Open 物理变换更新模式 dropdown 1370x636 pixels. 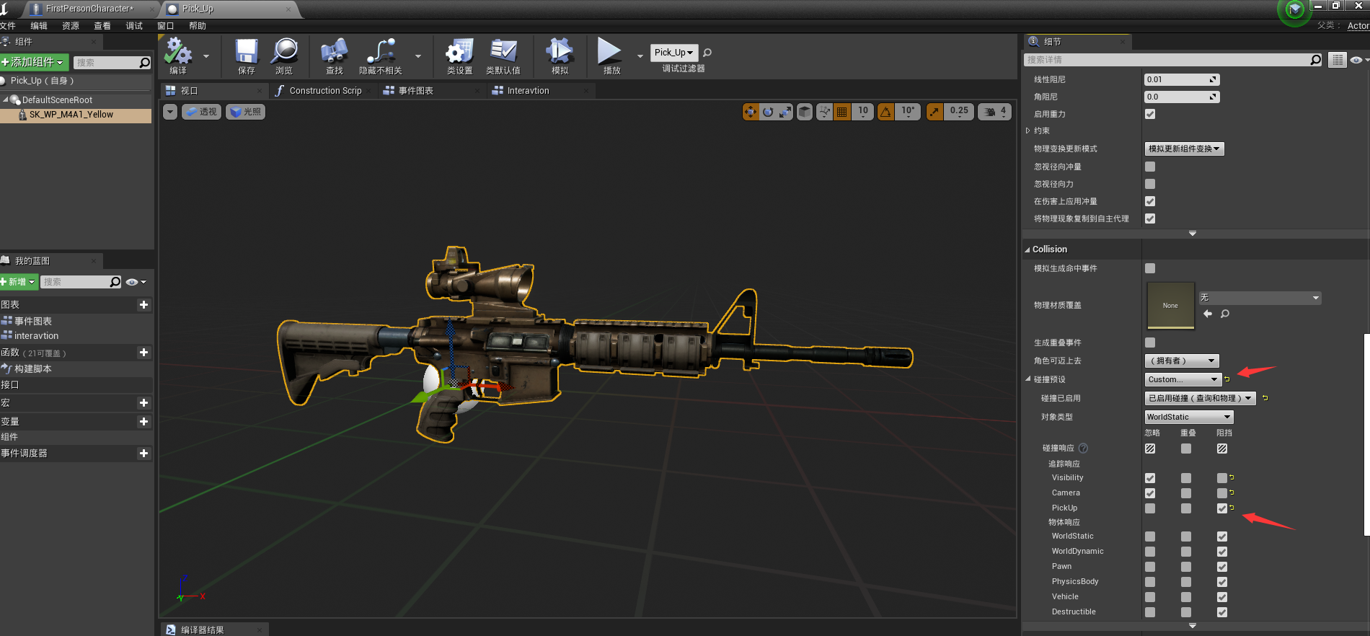tap(1185, 149)
